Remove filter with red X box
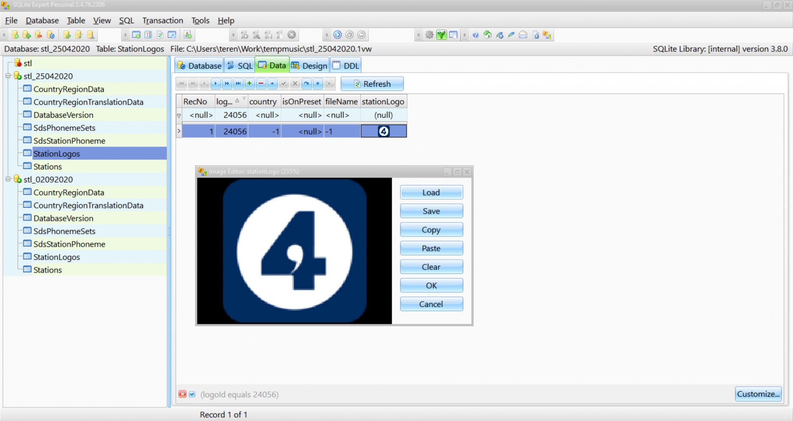Viewport: 793px width, 421px height. [182, 394]
